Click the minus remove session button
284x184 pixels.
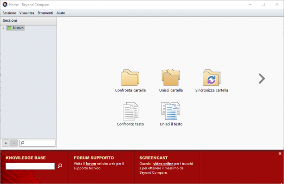pyautogui.click(x=14, y=143)
